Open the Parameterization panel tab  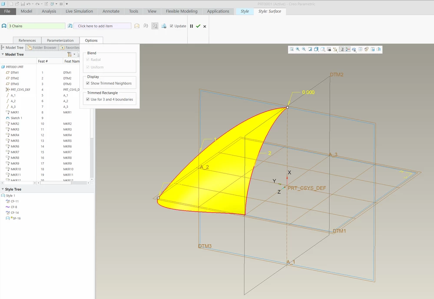click(60, 40)
